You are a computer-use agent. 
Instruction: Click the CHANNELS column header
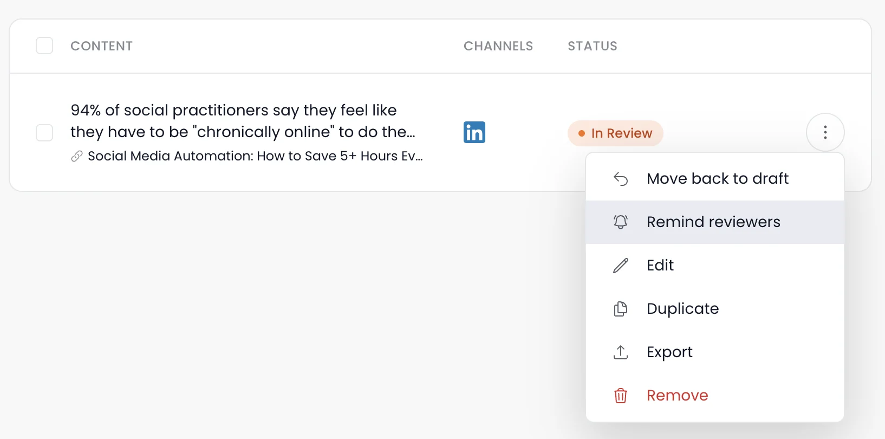click(x=498, y=46)
